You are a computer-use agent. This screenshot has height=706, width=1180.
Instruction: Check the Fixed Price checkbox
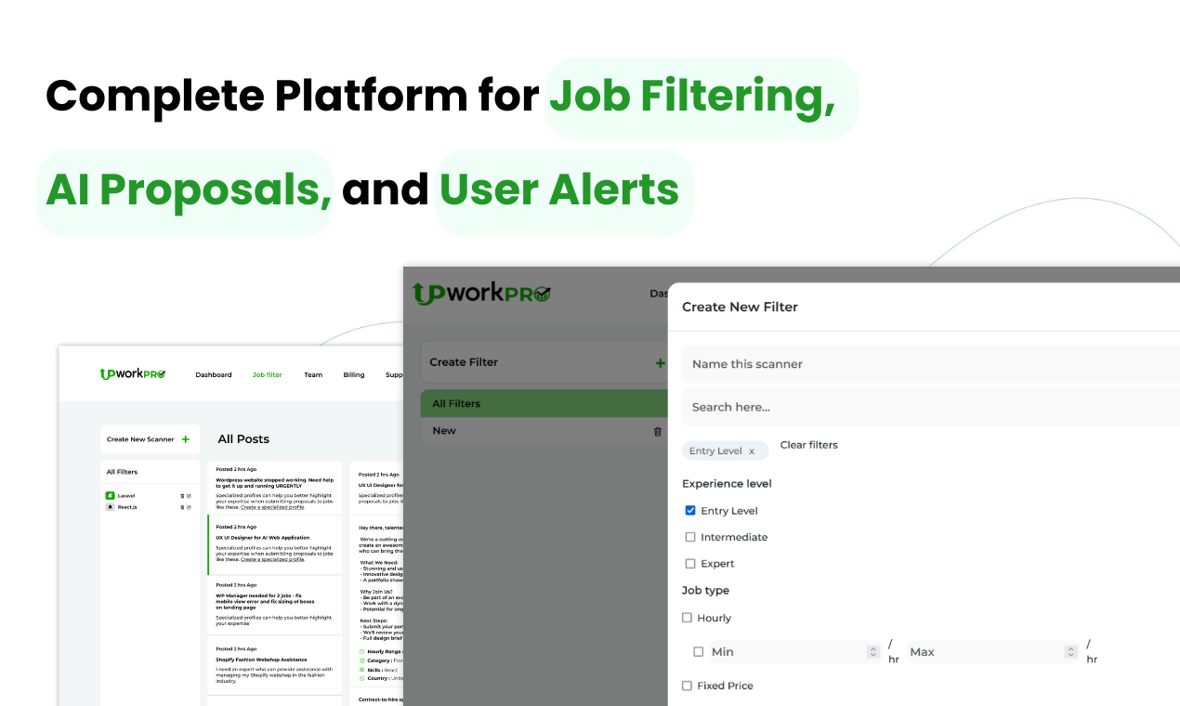688,686
